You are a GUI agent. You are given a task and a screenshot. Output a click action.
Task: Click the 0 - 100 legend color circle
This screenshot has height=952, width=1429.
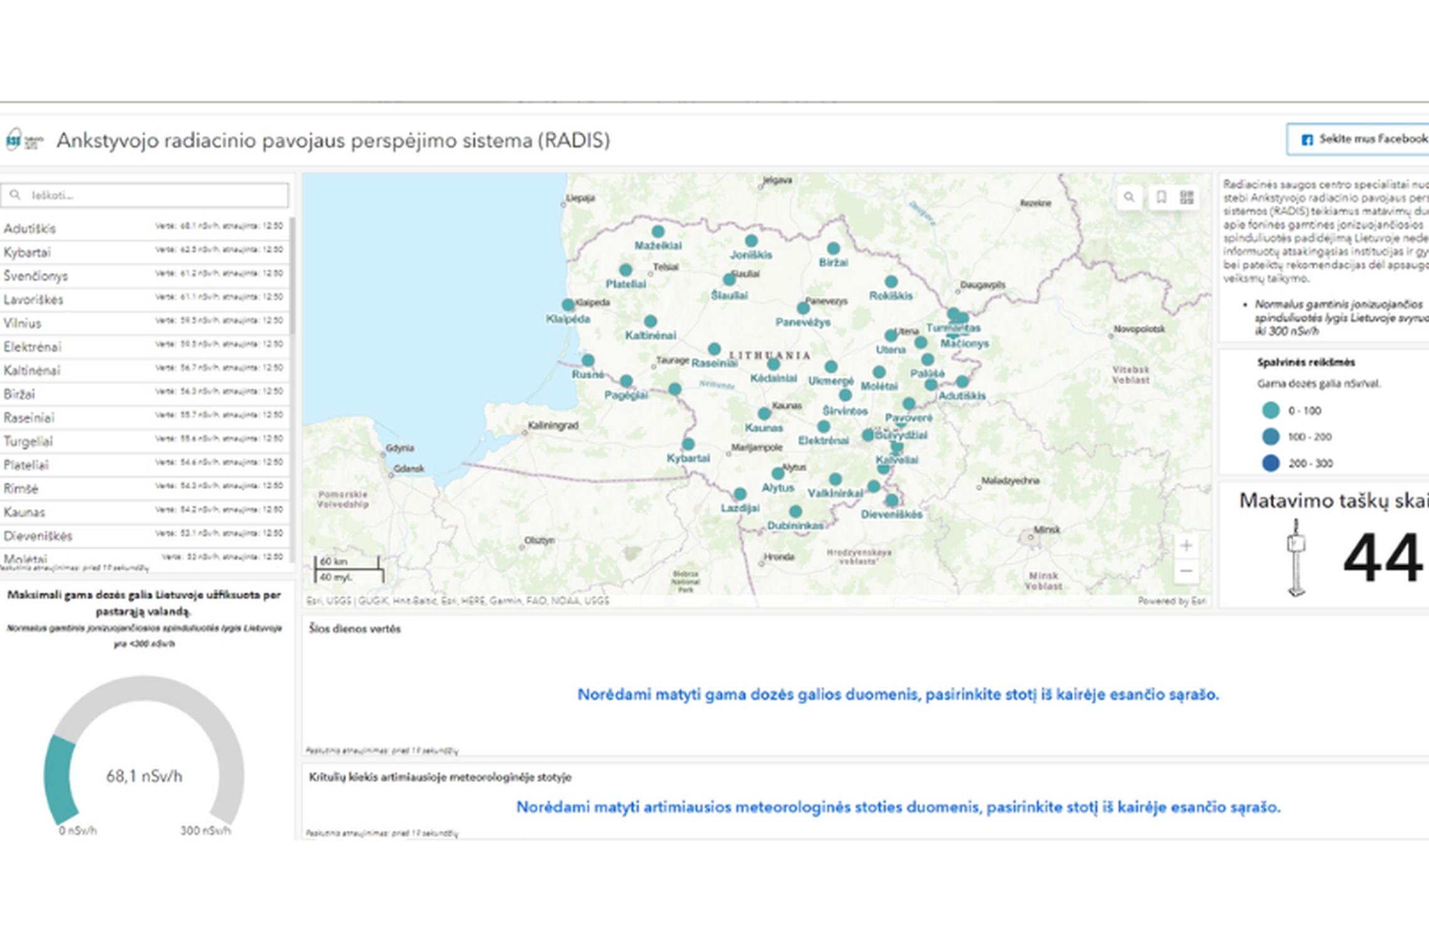pyautogui.click(x=1270, y=410)
